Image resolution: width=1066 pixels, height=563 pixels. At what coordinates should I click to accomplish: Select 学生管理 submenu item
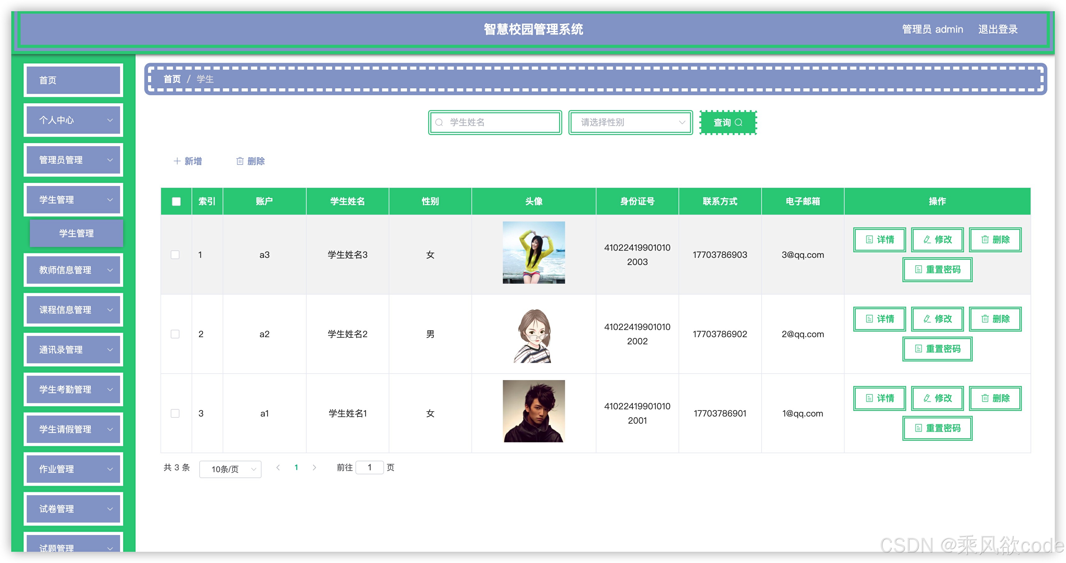tap(76, 233)
